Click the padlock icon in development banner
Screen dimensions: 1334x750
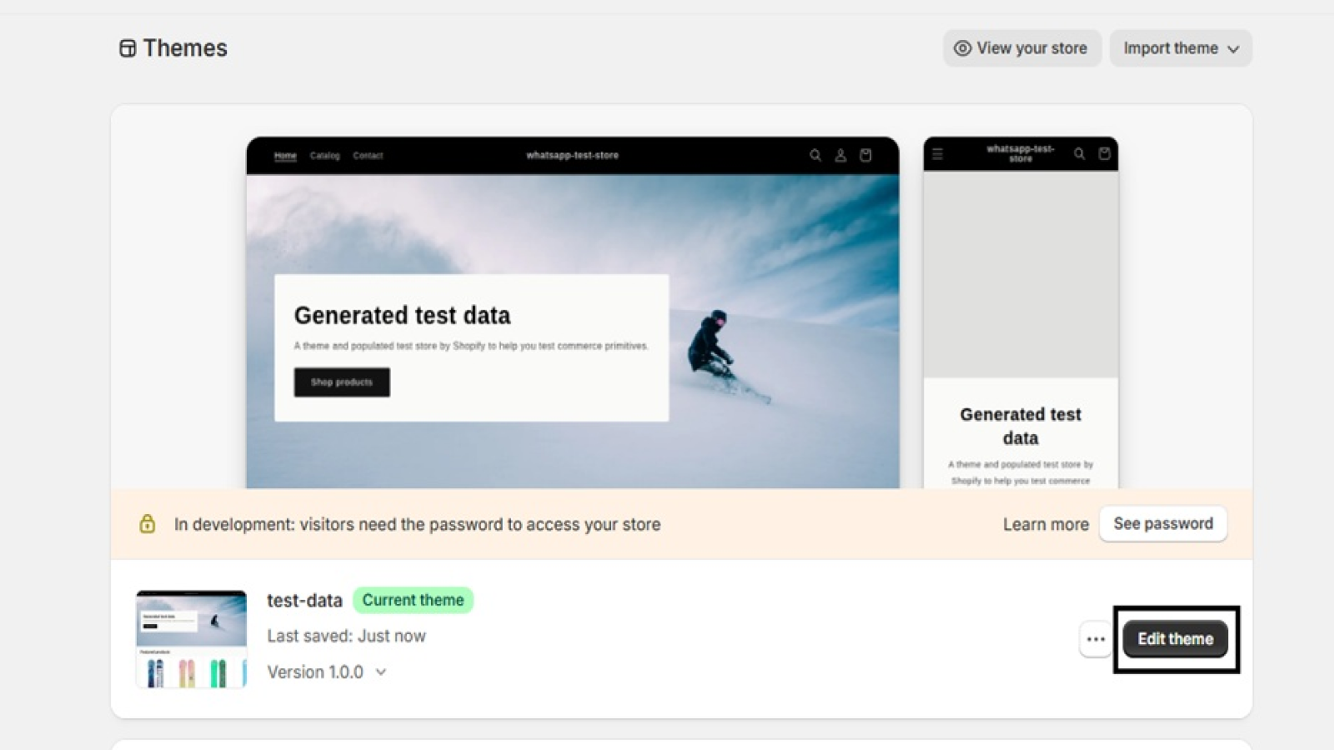point(148,523)
